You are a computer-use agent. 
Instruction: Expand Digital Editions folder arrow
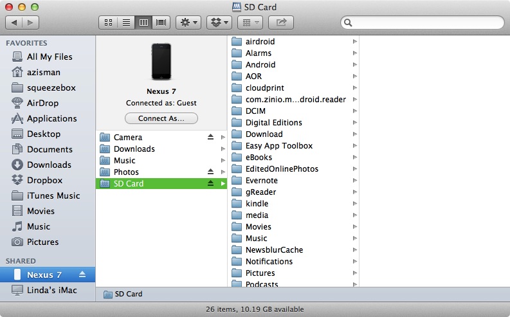coord(355,123)
